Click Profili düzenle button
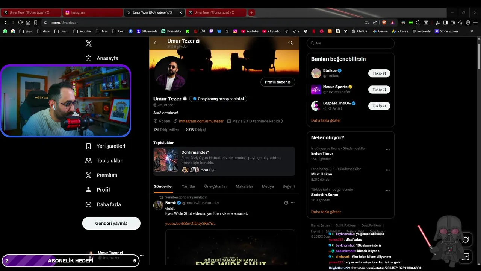 (278, 82)
